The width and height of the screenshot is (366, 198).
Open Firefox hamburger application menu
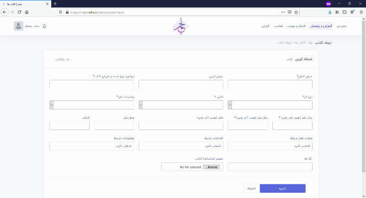(x=361, y=12)
